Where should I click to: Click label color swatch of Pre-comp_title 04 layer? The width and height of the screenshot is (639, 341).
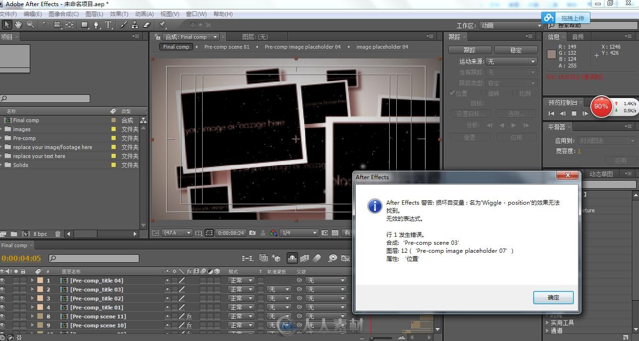tap(40, 281)
